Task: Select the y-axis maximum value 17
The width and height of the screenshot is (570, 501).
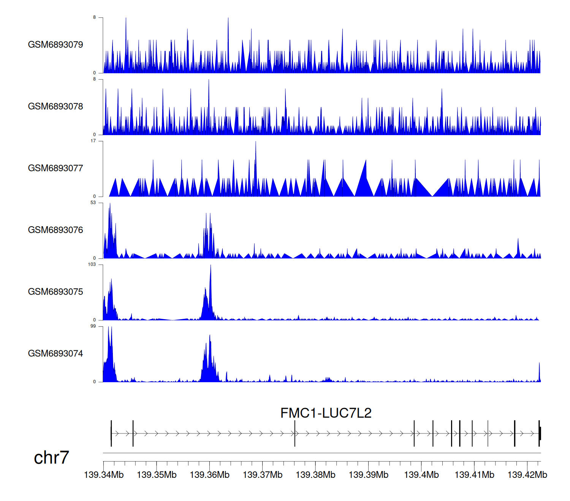Action: 93,141
